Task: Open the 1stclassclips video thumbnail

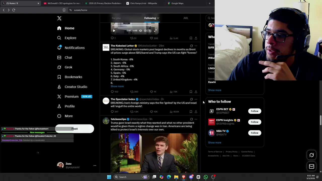Action: [x=154, y=153]
